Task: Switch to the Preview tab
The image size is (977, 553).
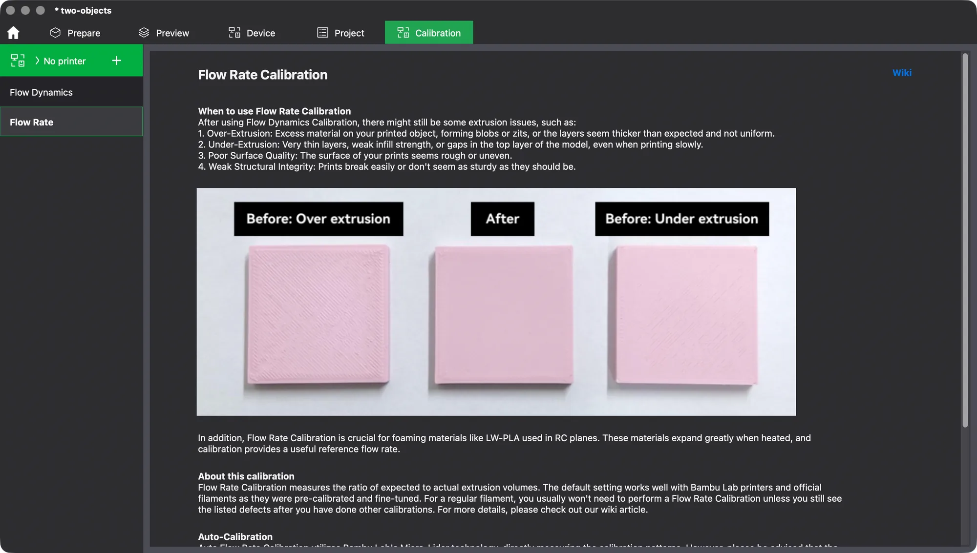Action: (x=164, y=33)
